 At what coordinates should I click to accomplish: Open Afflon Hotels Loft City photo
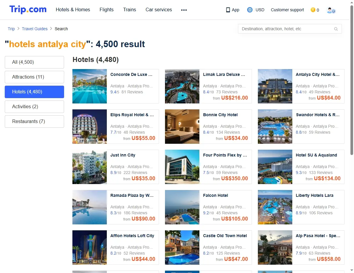pyautogui.click(x=90, y=248)
